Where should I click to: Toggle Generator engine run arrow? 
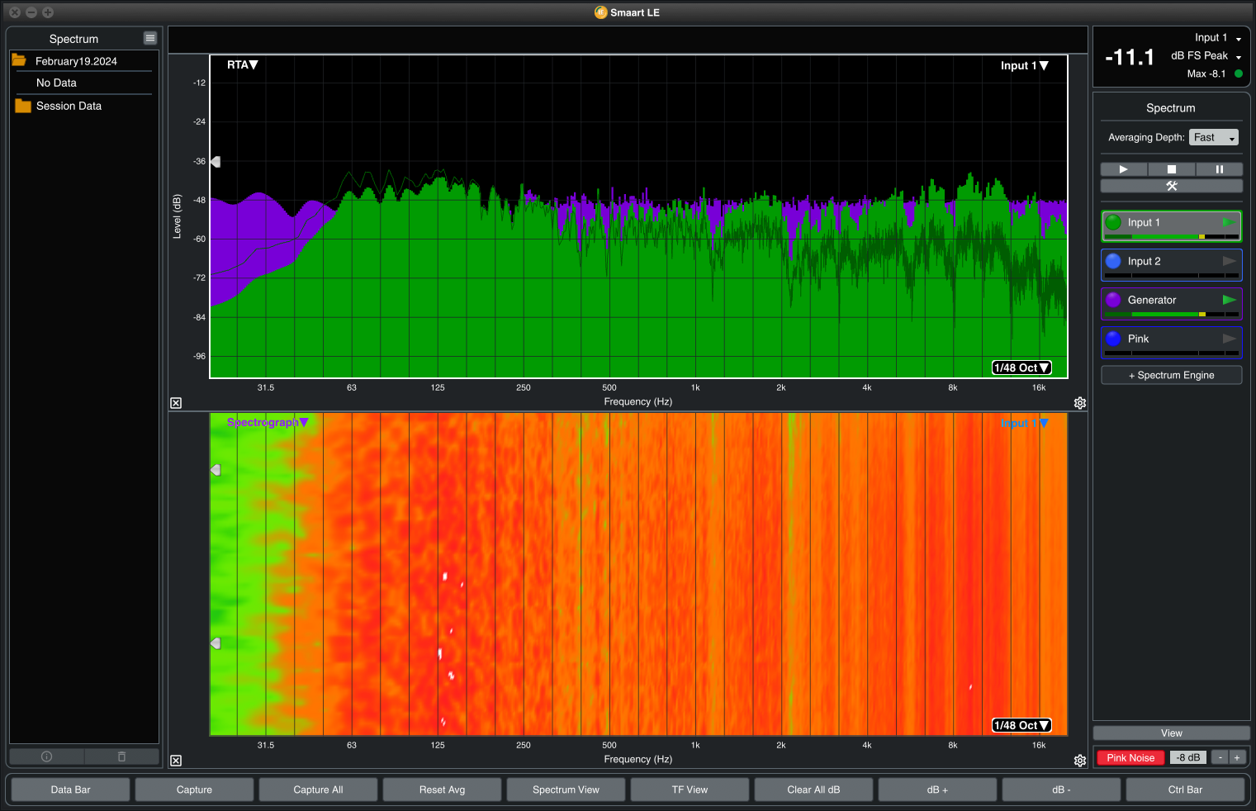pyautogui.click(x=1230, y=300)
